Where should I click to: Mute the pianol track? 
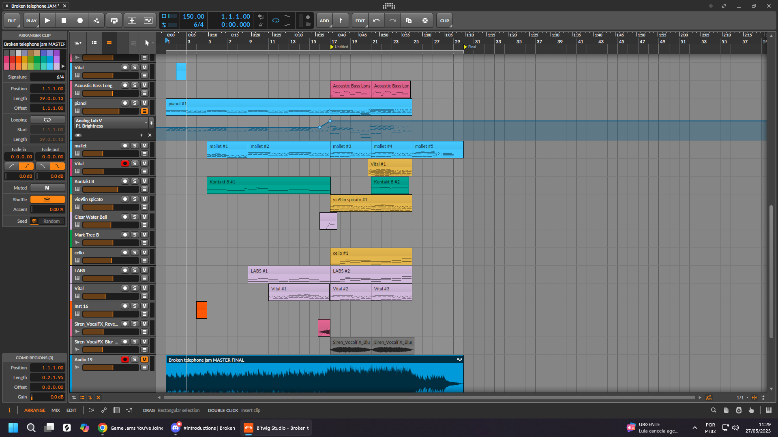tap(144, 103)
